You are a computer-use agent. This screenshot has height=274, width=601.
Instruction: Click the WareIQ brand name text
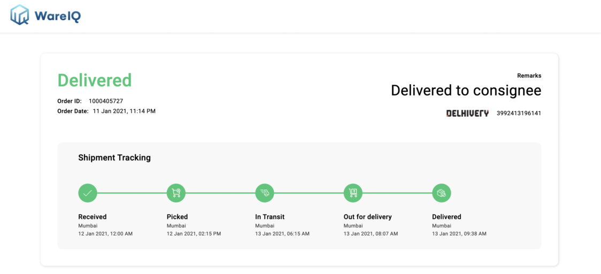58,16
